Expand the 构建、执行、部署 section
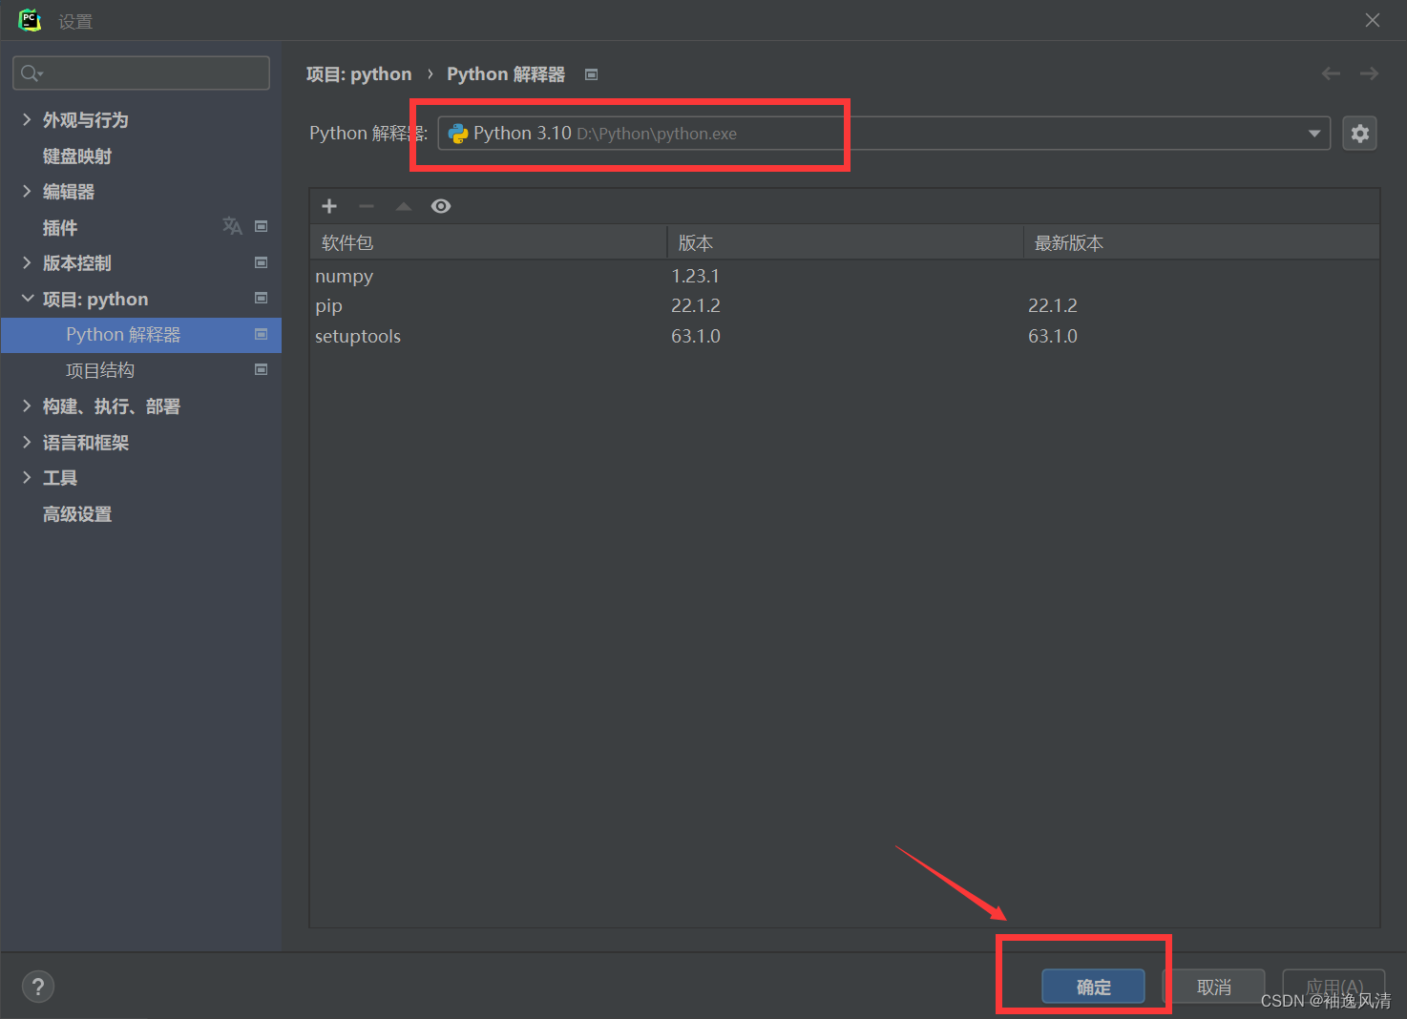The width and height of the screenshot is (1407, 1019). pyautogui.click(x=27, y=406)
